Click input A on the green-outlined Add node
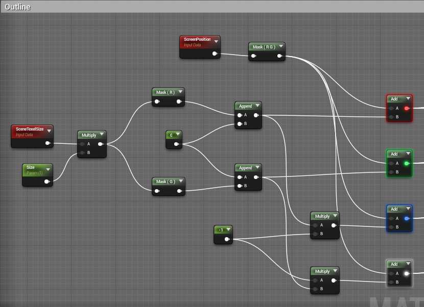The image size is (424, 307). pyautogui.click(x=391, y=164)
